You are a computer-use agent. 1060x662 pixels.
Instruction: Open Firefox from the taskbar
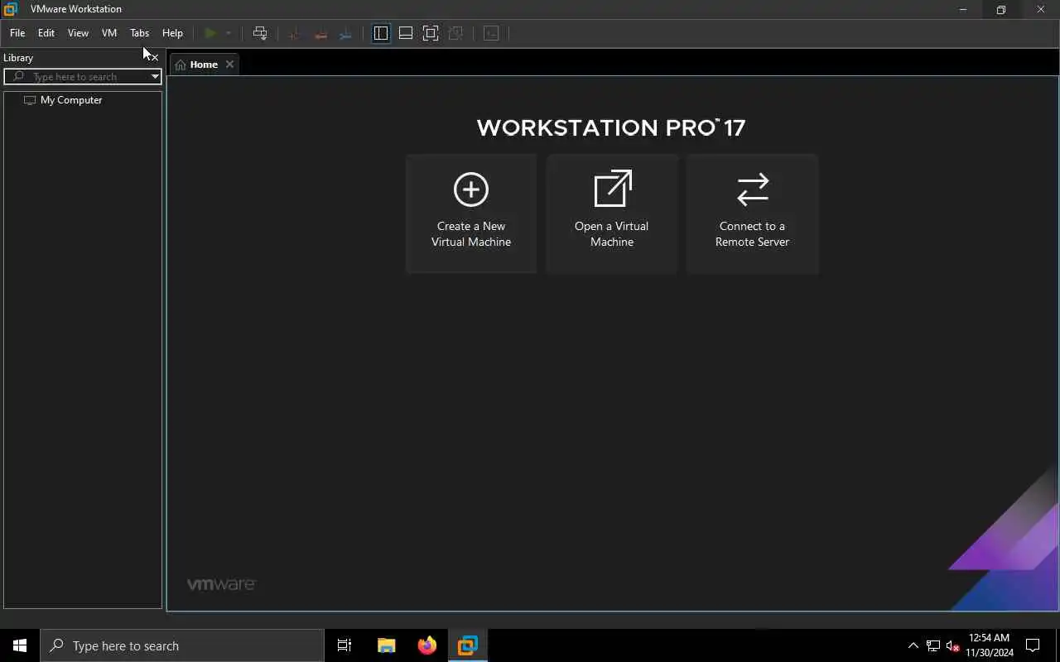click(427, 645)
